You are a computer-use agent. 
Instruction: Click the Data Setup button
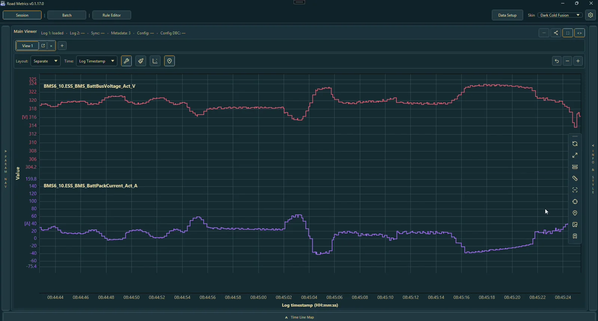[x=507, y=15]
